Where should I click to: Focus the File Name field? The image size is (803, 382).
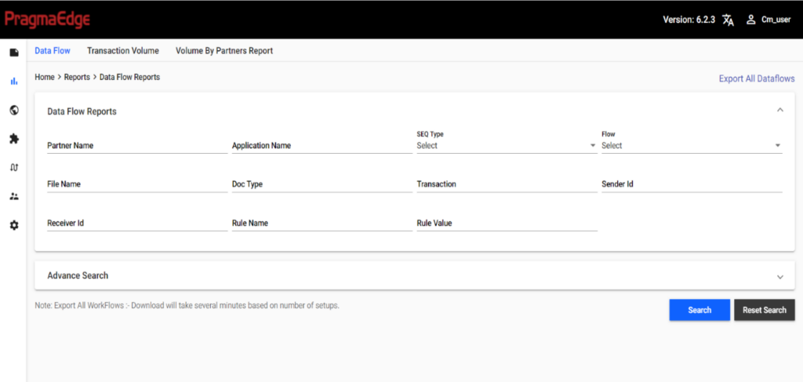point(137,184)
